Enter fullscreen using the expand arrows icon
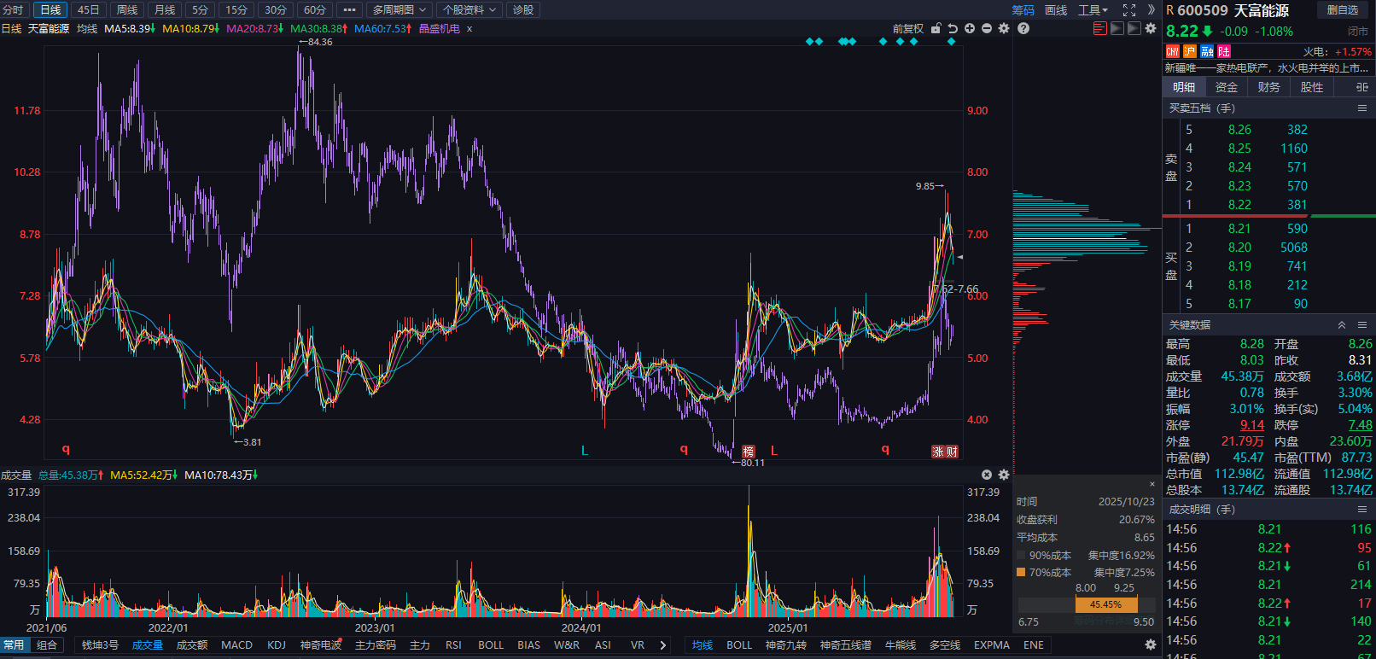 point(1129,10)
